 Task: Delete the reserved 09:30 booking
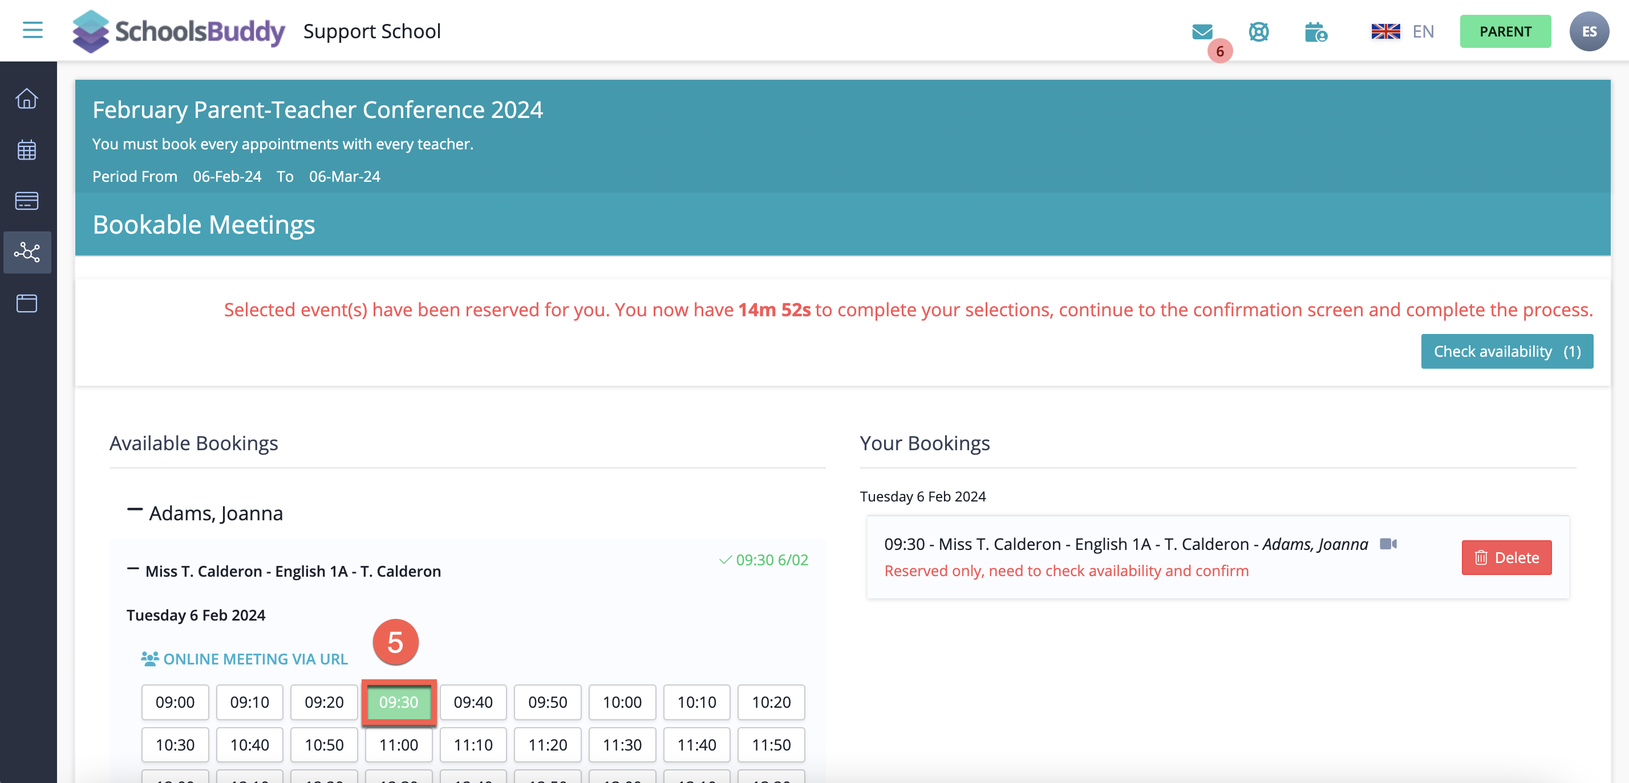(x=1506, y=557)
